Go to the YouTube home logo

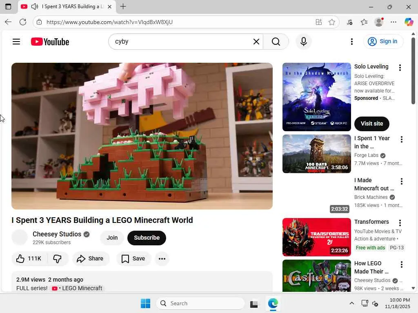click(x=50, y=42)
